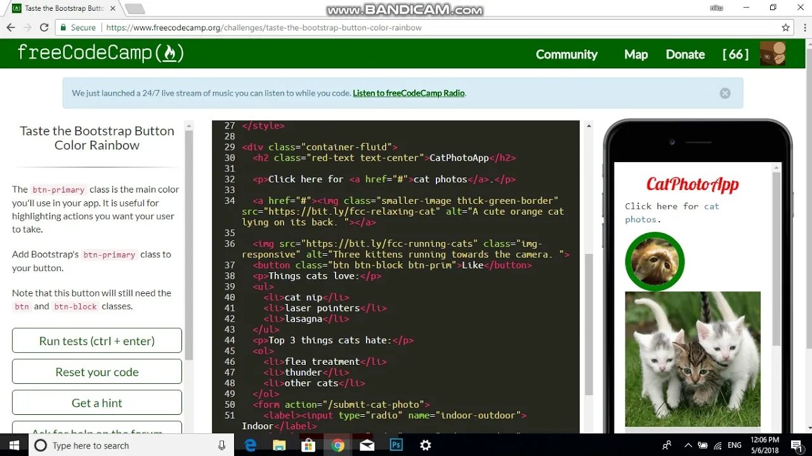The image size is (812, 456).
Task: Open the Donate menu item
Action: 685,54
